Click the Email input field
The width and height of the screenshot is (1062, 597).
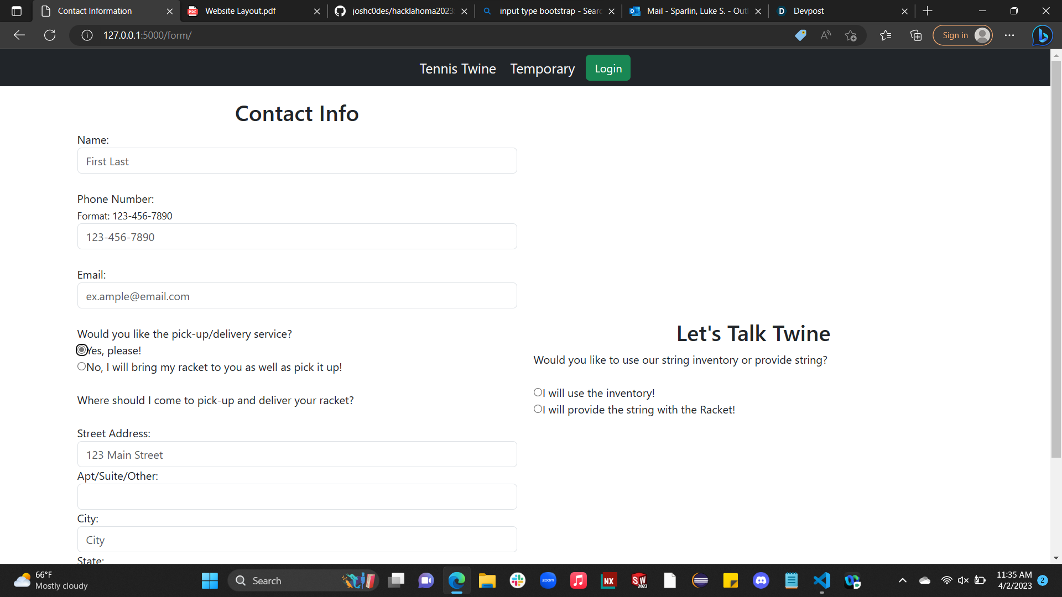[297, 296]
